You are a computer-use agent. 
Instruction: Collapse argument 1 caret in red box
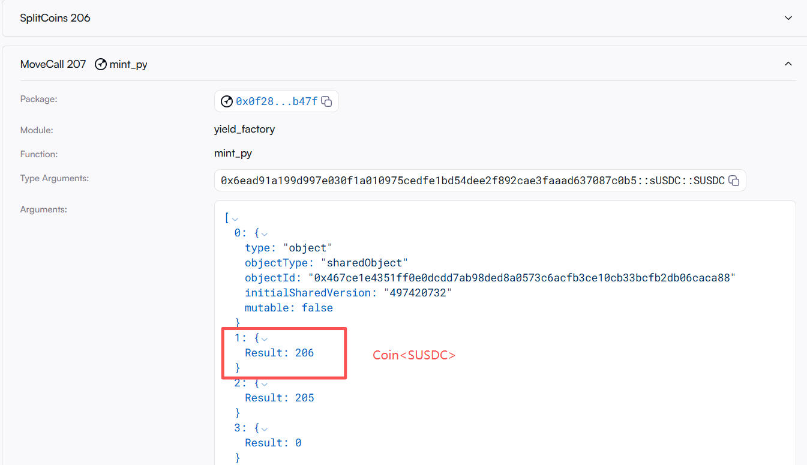point(265,338)
